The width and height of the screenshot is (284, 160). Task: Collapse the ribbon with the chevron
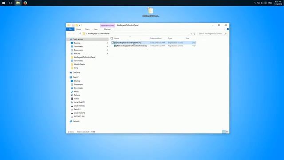[225, 29]
